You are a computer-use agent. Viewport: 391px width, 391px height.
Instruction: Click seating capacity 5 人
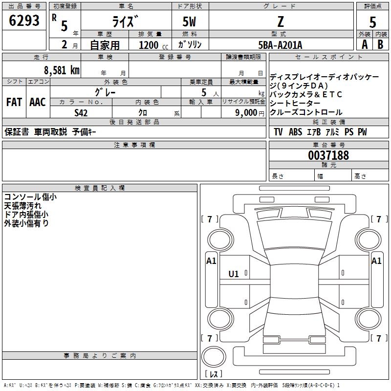point(210,93)
